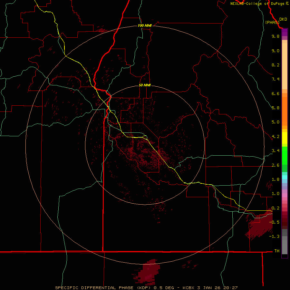Click the 50 NMI range ring label
Viewport: 290px width, 290px height.
(145, 85)
